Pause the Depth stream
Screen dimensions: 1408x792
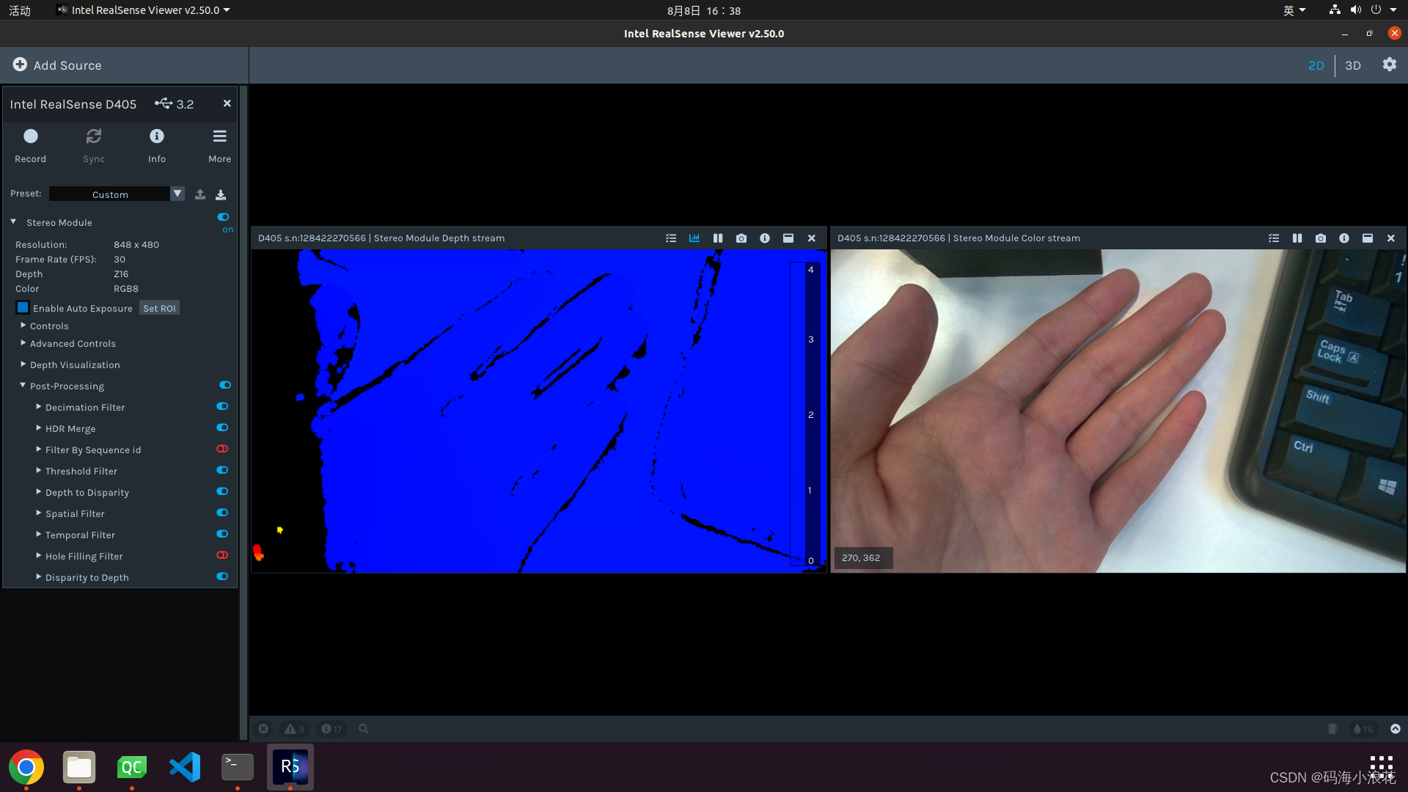click(718, 238)
